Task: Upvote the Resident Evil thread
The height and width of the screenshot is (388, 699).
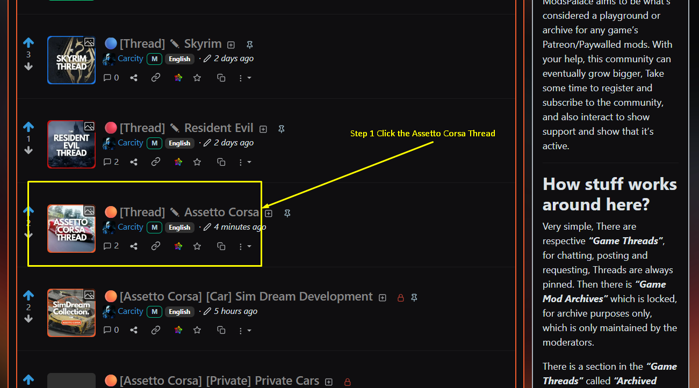Action: [x=28, y=127]
